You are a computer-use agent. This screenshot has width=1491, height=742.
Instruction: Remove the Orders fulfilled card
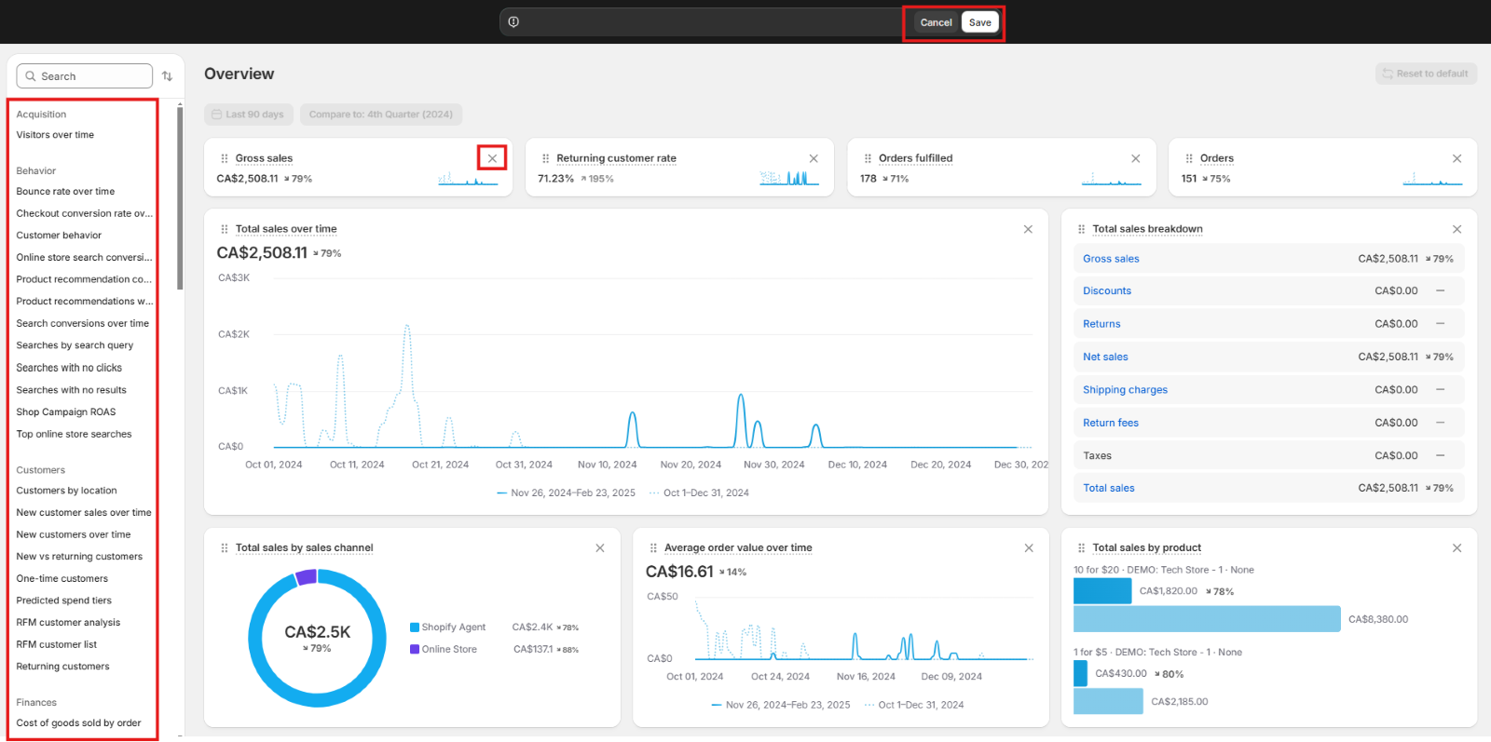click(1135, 158)
